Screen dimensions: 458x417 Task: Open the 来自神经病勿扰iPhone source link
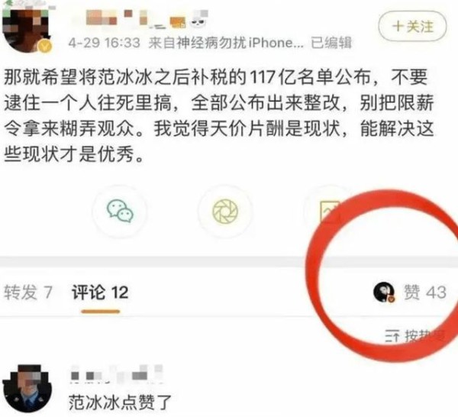point(226,44)
